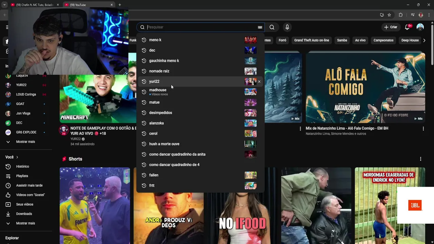Play the Alô Fala Comigo mix thumbnail
Image resolution: width=434 pixels, height=244 pixels.
(366, 87)
